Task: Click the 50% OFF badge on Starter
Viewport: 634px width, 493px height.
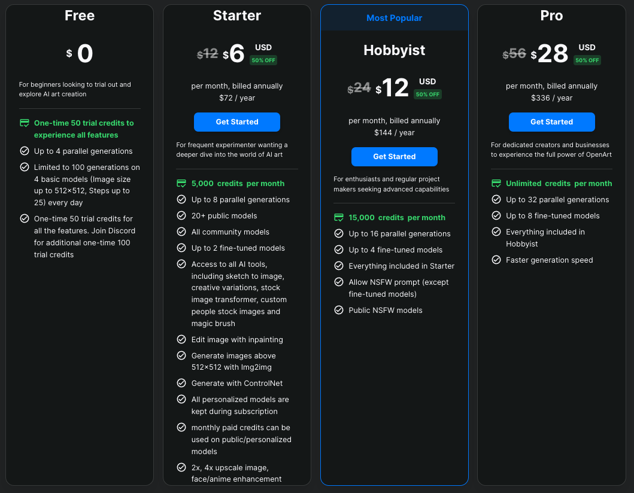Action: click(263, 60)
